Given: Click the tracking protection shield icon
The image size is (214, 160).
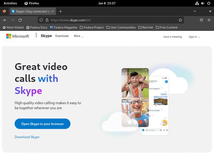Looking at the screenshot, I should point(41,20).
